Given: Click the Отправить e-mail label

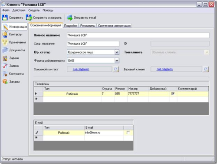Looking at the screenshot, I should click(x=85, y=18).
